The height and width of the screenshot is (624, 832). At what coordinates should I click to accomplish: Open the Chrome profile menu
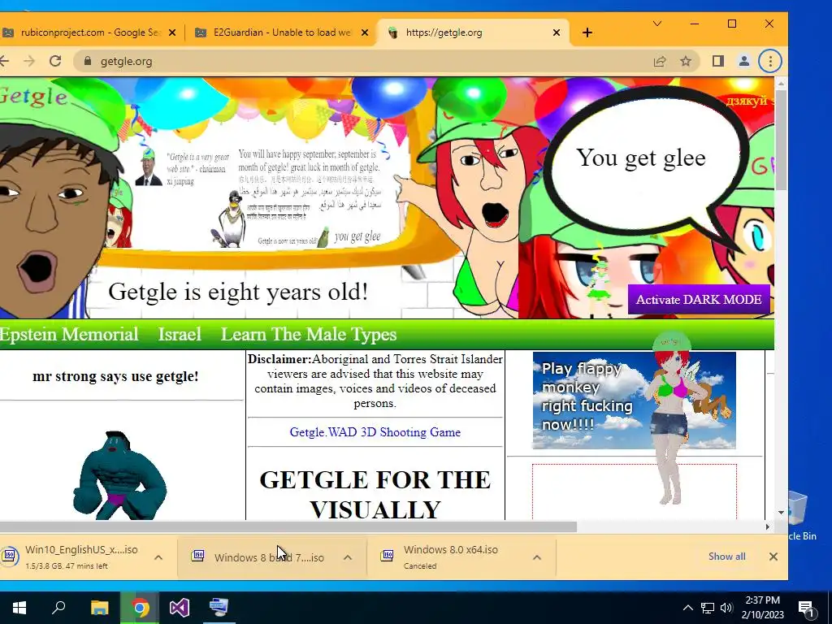tap(744, 61)
